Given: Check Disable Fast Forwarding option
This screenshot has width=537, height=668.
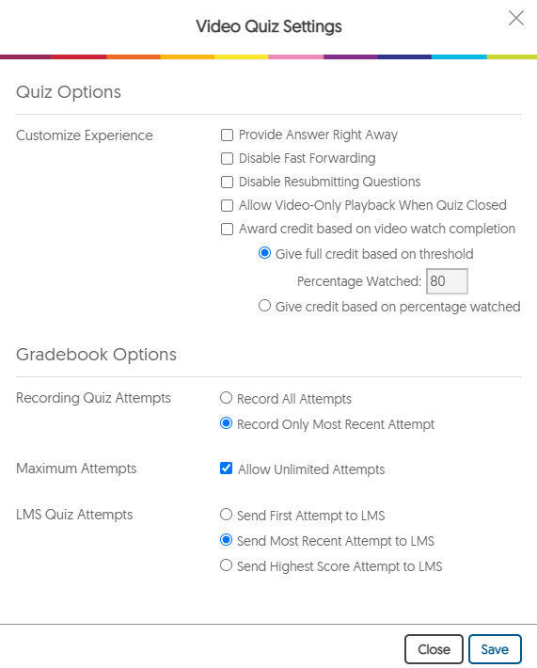Looking at the screenshot, I should 227,158.
